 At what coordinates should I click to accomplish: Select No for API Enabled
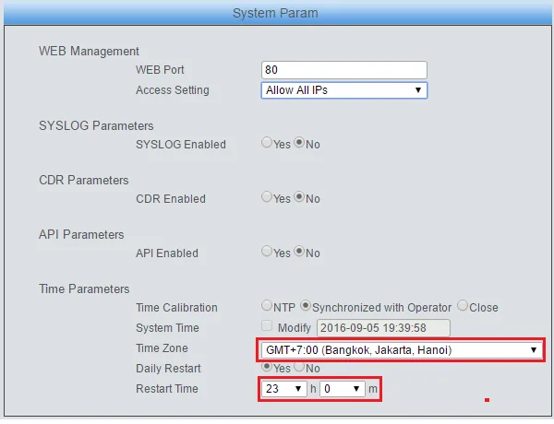click(299, 251)
